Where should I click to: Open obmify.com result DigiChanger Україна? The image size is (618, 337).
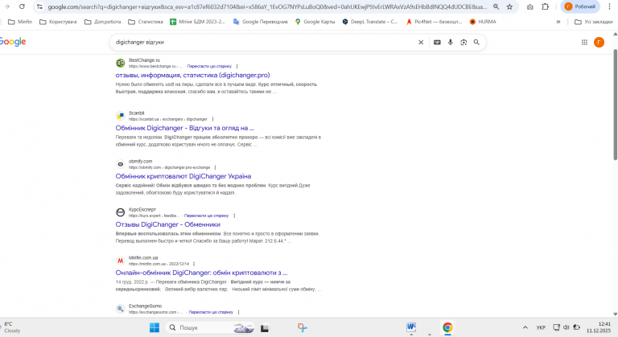(183, 176)
